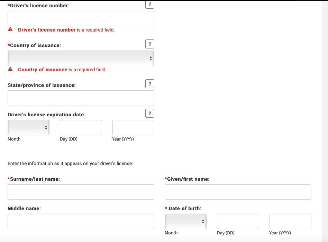Open the Country of issuance dropdown

click(x=81, y=59)
